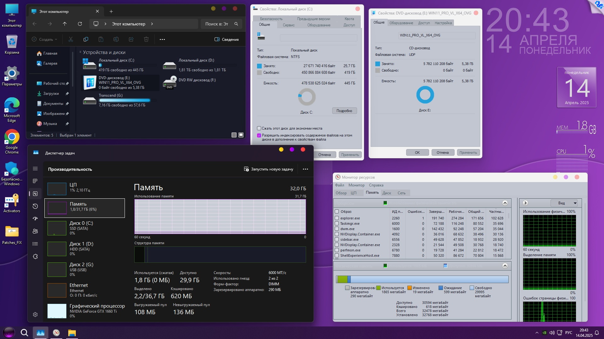Open Services icon in Task Manager sidebar

pyautogui.click(x=35, y=256)
